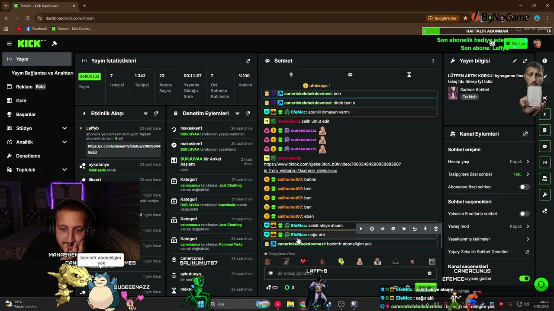
Task: Click the speech bubble icon in chat toolbar
Action: tap(350, 75)
